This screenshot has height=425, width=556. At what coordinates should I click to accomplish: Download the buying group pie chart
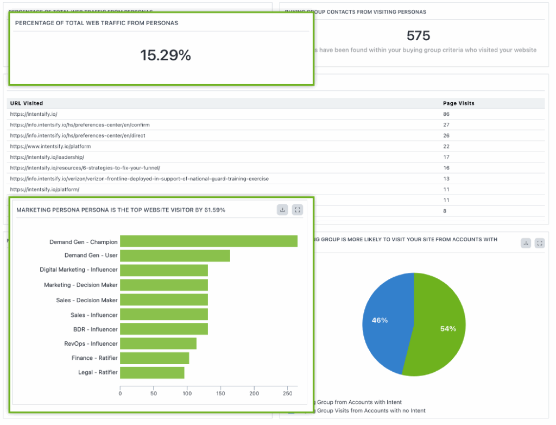[x=526, y=243]
